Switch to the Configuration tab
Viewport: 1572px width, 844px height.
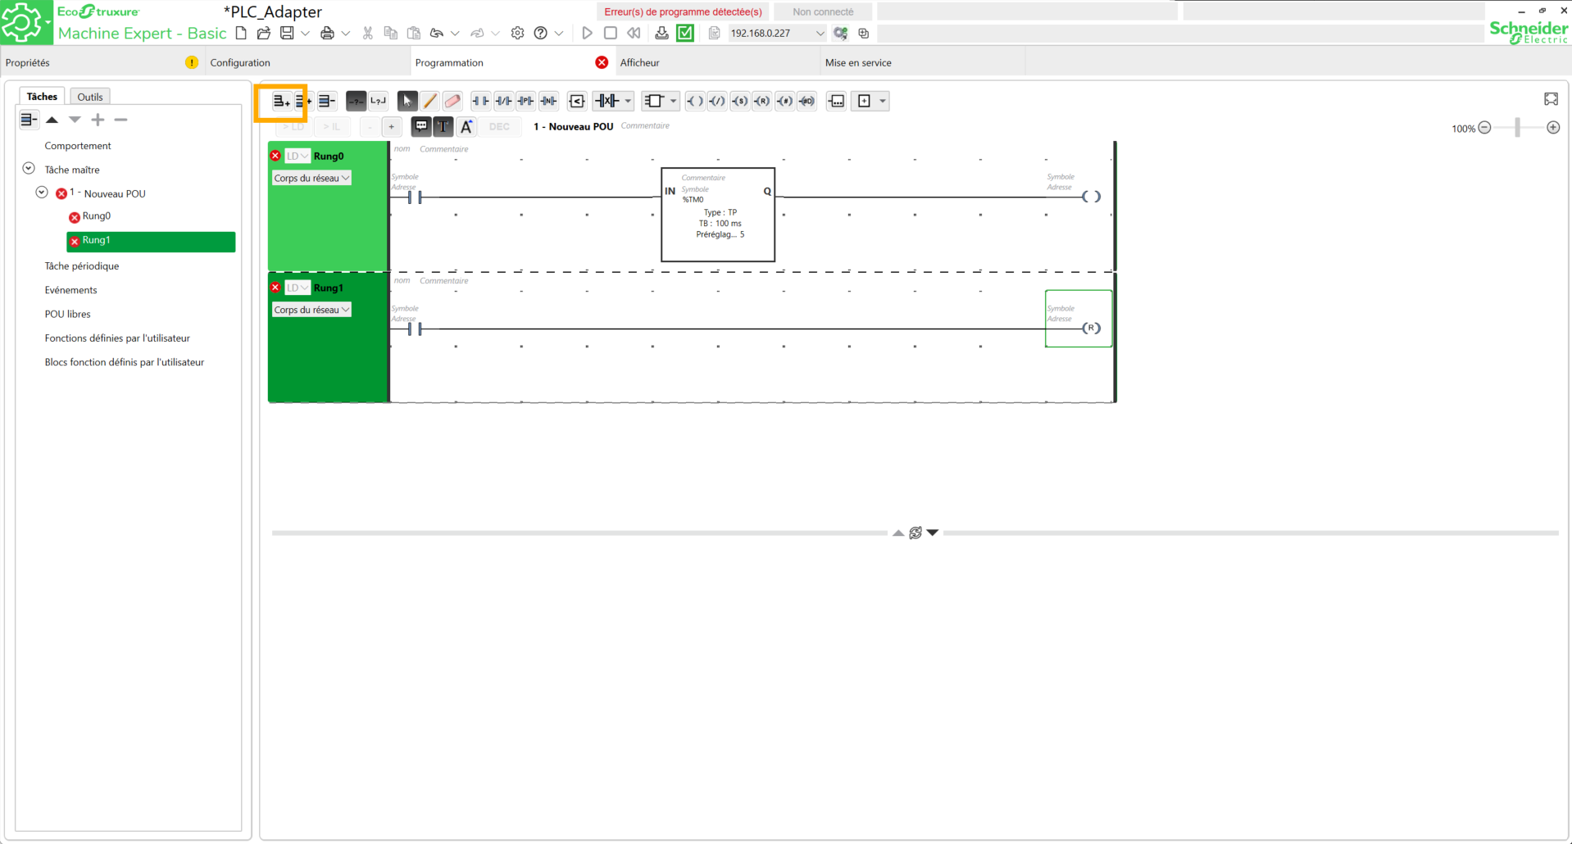coord(240,62)
